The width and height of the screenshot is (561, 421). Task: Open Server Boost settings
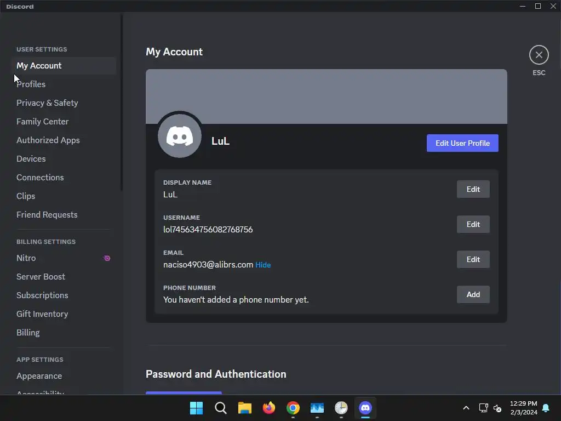64,276
